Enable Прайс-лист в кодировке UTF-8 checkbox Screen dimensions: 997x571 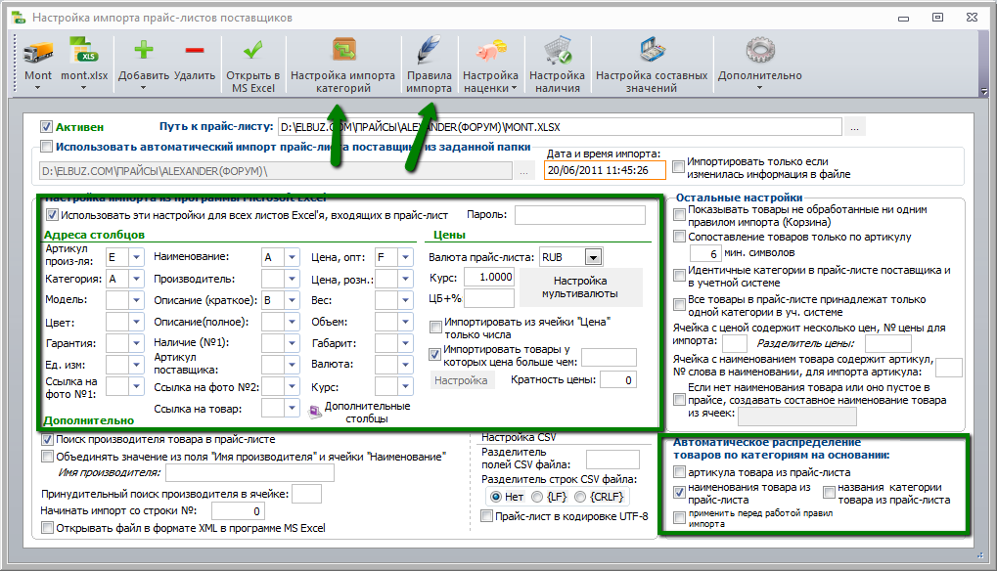486,516
